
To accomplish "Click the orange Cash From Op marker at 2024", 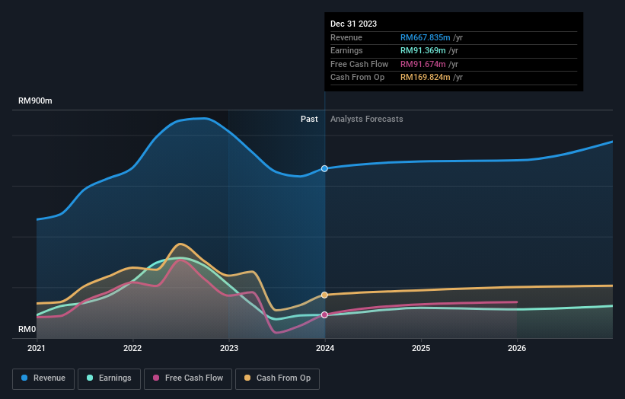I will point(324,295).
